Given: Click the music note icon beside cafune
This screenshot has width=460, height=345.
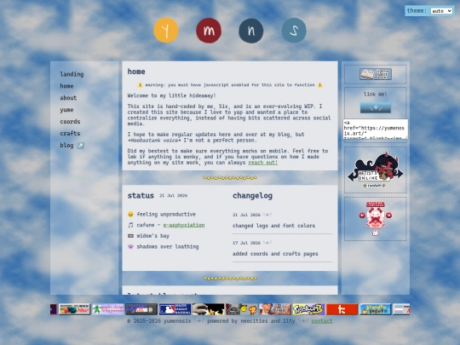Looking at the screenshot, I should pyautogui.click(x=130, y=225).
